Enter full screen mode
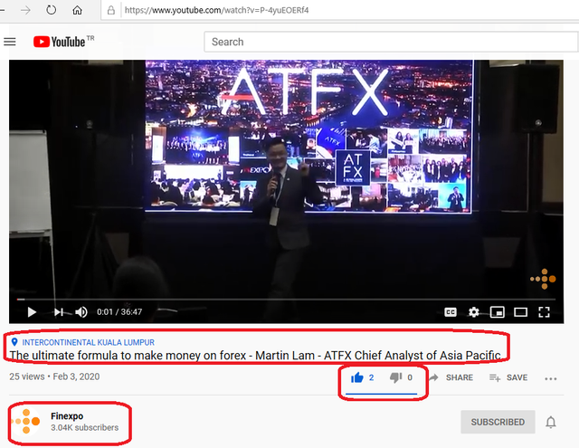 click(x=544, y=312)
